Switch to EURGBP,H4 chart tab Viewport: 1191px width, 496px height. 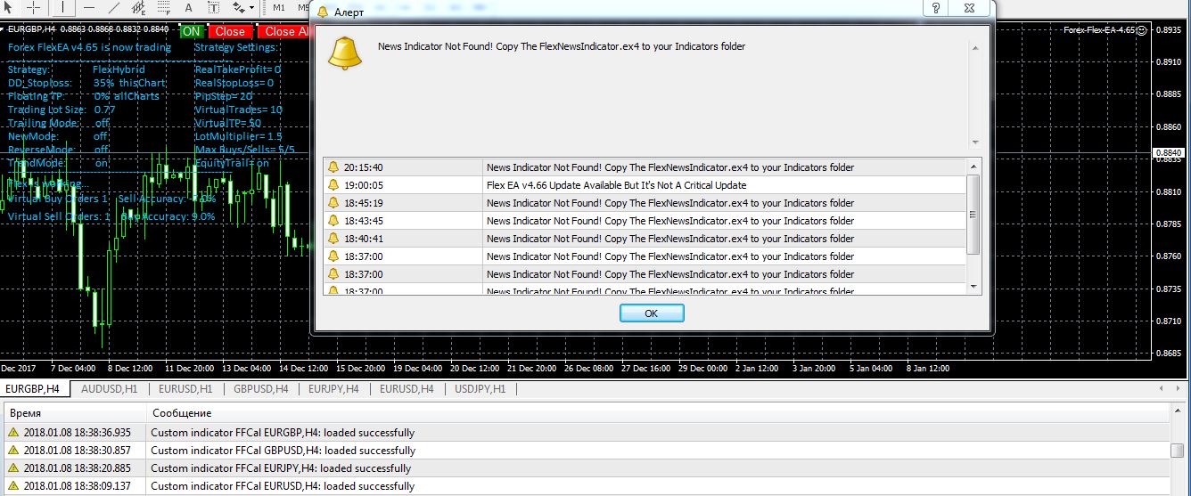pos(34,389)
